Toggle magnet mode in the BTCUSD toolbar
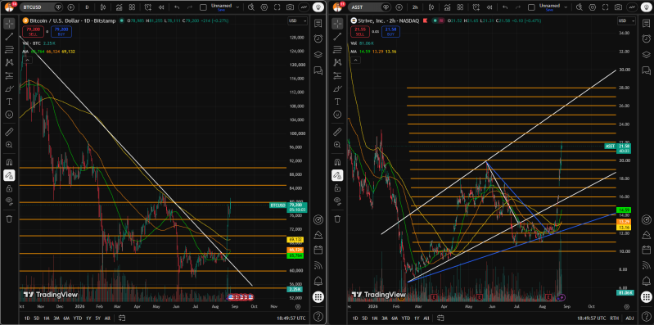Image resolution: width=654 pixels, height=325 pixels. (x=9, y=162)
